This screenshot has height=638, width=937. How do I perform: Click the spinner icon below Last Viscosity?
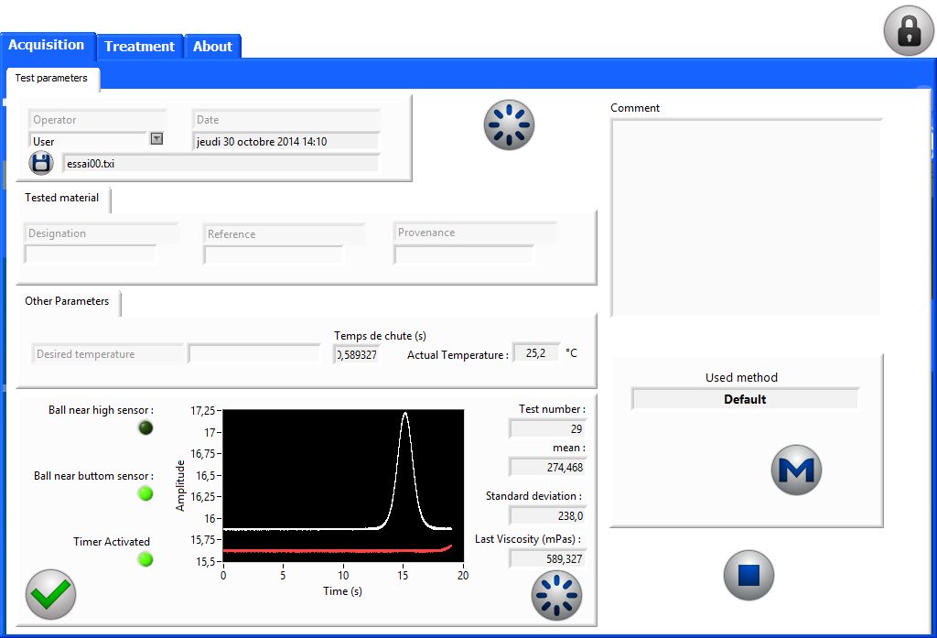click(557, 596)
